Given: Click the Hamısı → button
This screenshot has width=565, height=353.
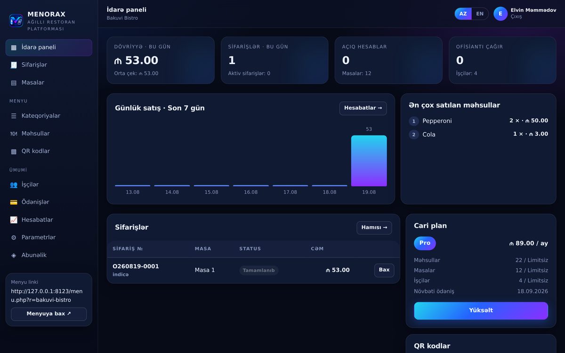Looking at the screenshot, I should [x=374, y=228].
